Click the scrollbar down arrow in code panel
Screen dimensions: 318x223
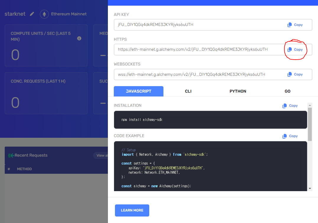(x=310, y=188)
